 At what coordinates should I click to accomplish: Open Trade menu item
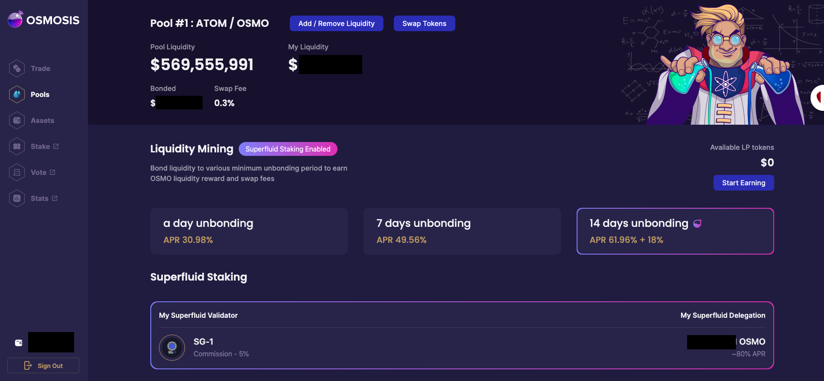(x=40, y=68)
